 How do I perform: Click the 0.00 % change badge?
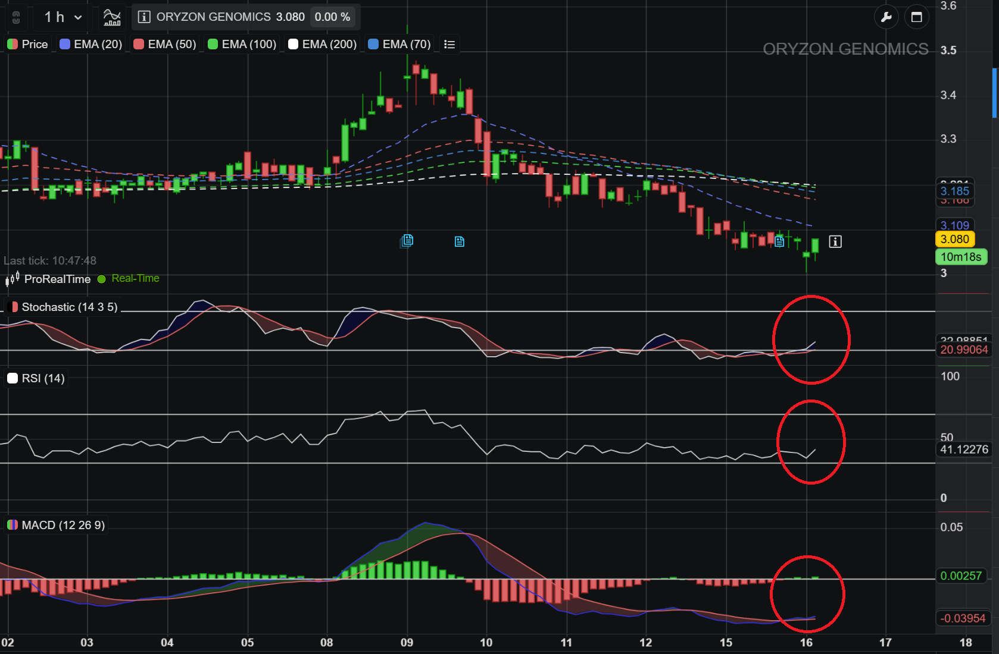click(x=333, y=17)
